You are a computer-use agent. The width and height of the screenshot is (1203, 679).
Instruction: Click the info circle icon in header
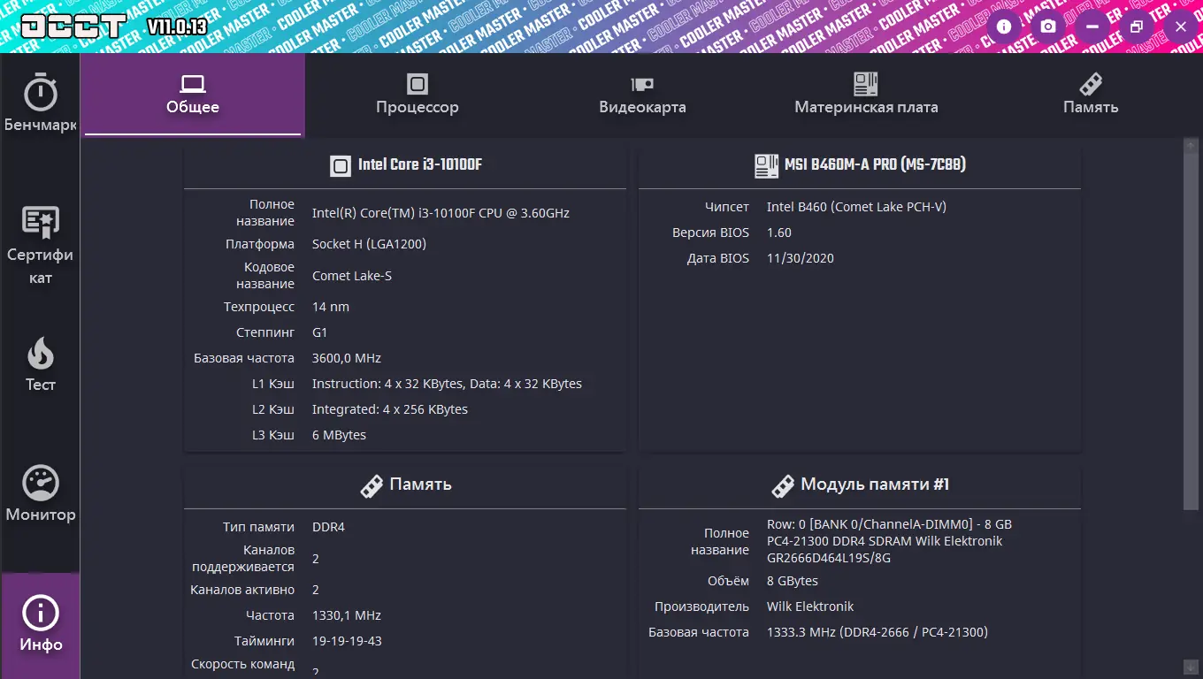click(1004, 27)
